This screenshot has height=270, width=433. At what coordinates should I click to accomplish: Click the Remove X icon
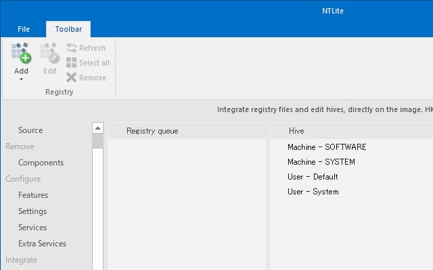point(71,78)
